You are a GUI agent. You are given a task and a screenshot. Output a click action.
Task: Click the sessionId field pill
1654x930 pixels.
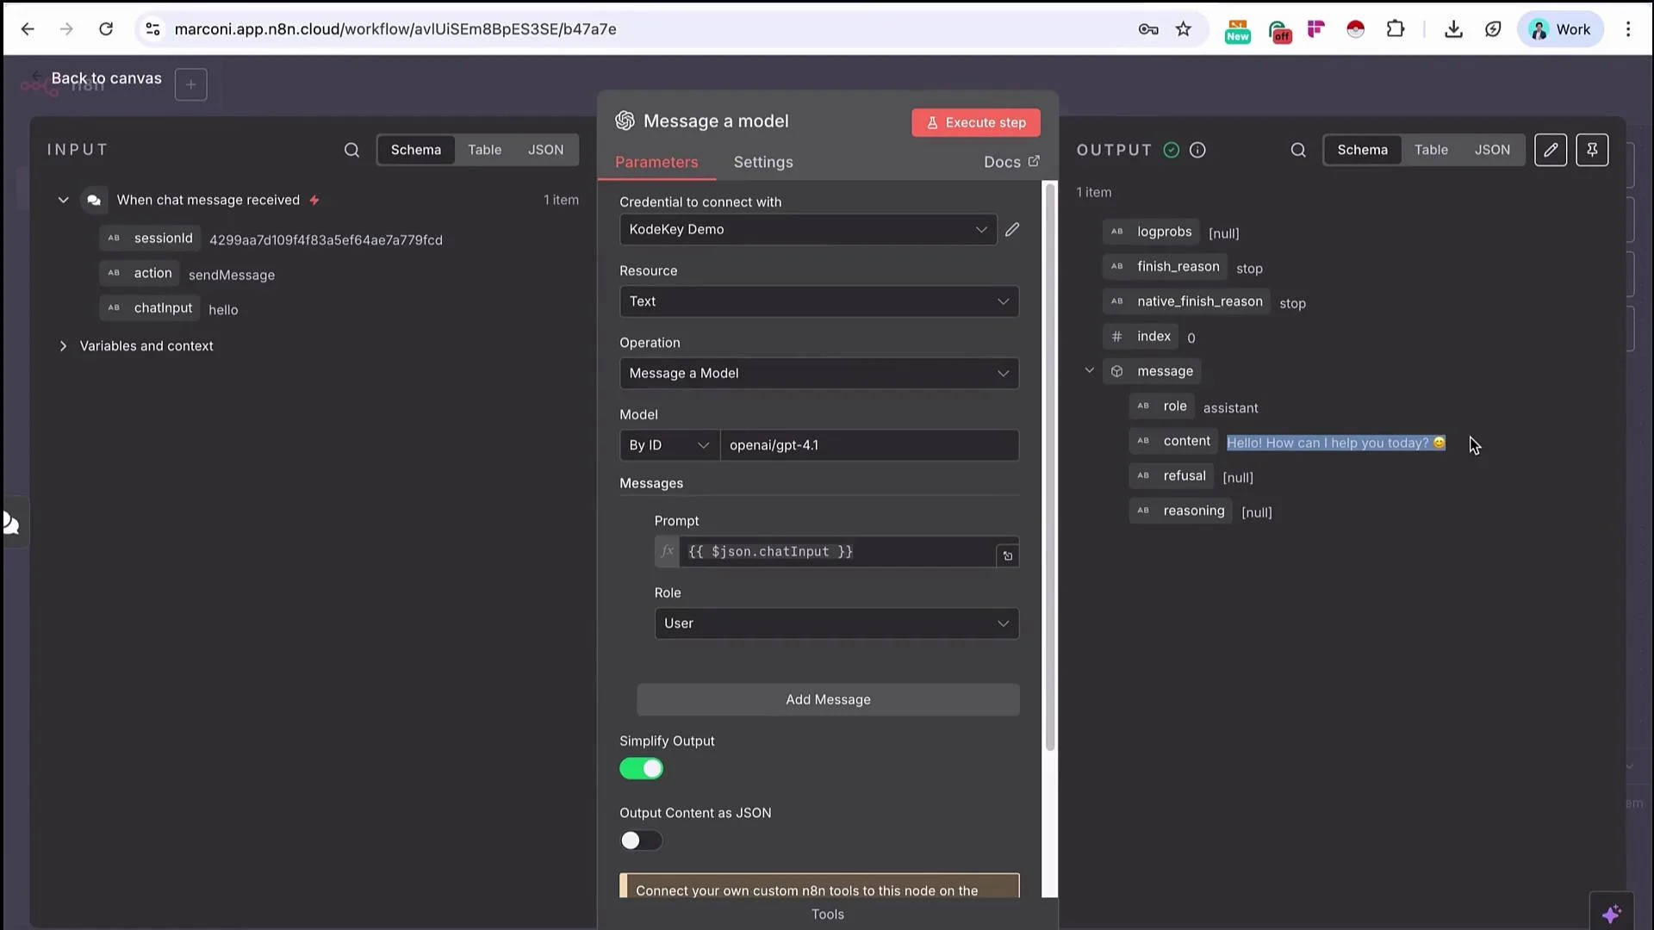coord(151,239)
